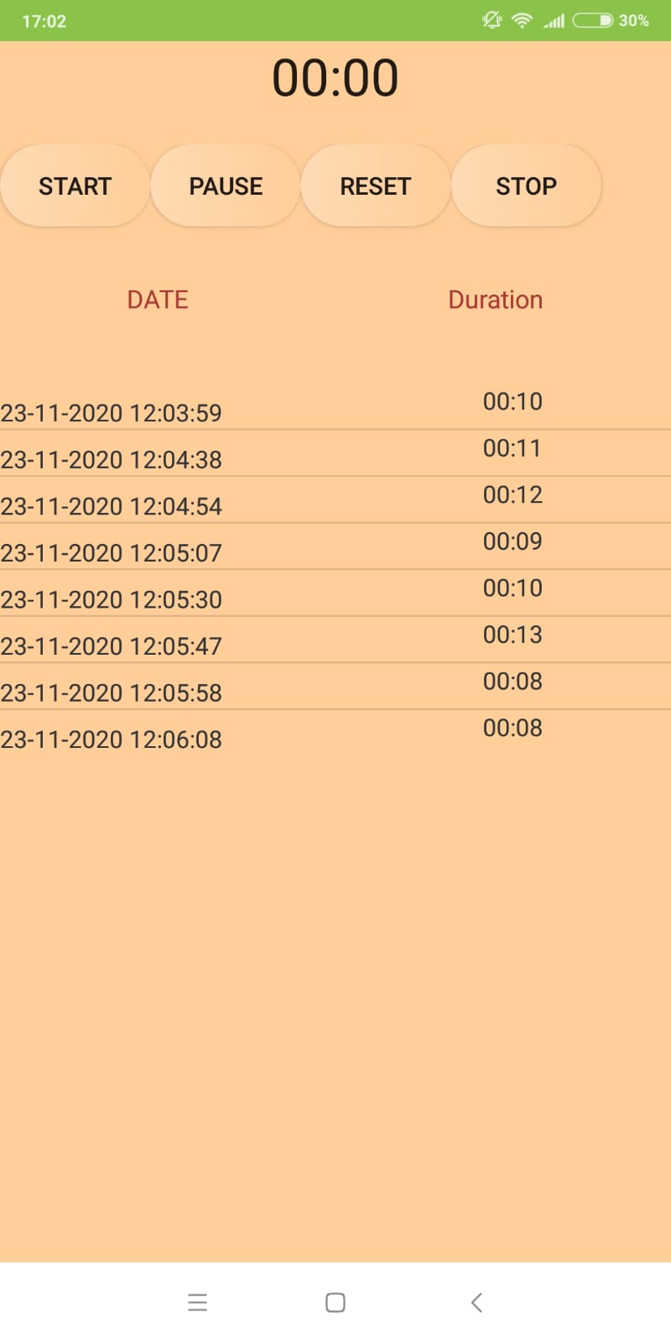The image size is (671, 1343).
Task: Tap the muted notification bell icon
Action: (492, 20)
